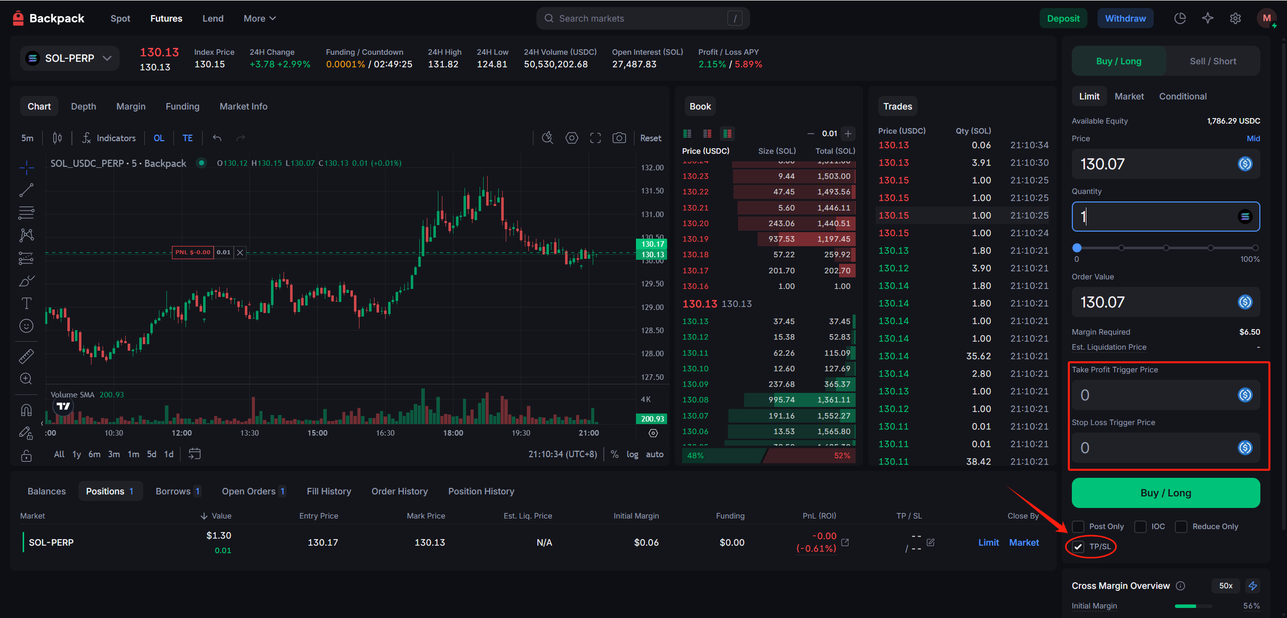The width and height of the screenshot is (1287, 618).
Task: Undo the last chart action
Action: point(217,138)
